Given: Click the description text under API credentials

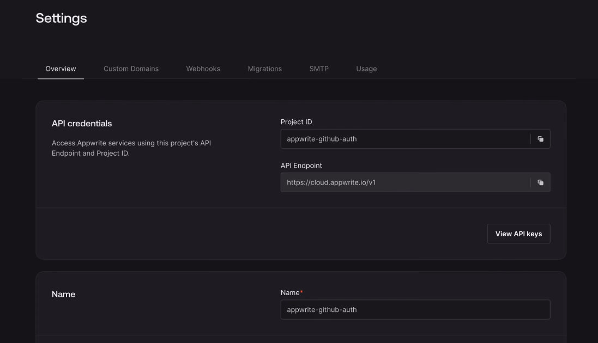Looking at the screenshot, I should [x=131, y=148].
